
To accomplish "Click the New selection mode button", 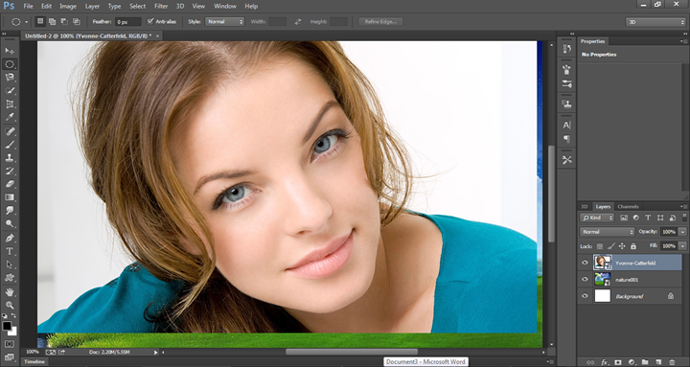I will pos(40,21).
